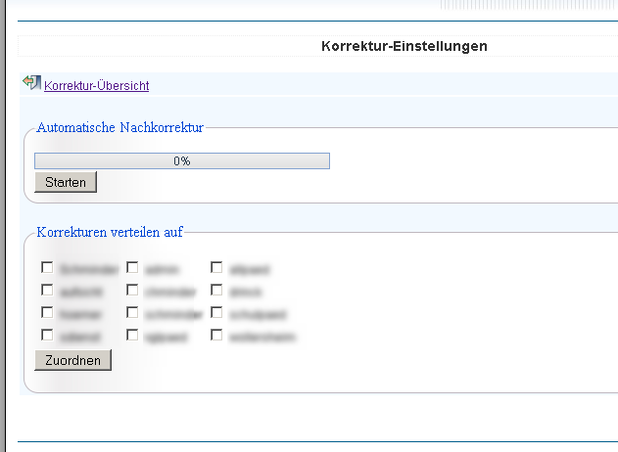Check the third-row checkbox in the last column
618x452 pixels.
(x=216, y=313)
